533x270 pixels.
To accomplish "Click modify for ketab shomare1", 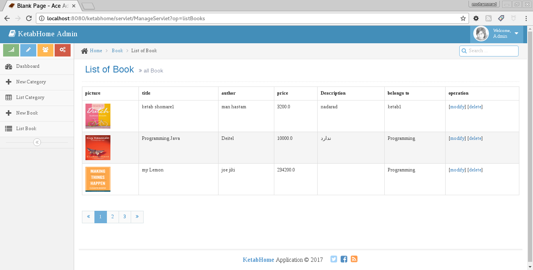I will pyautogui.click(x=457, y=107).
